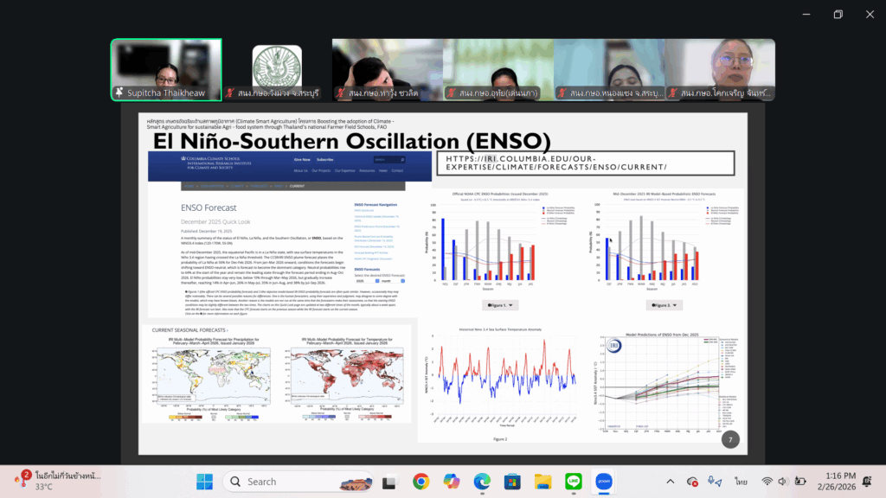Launch Microsoft Edge from the taskbar
This screenshot has height=498, width=886.
pos(482,482)
